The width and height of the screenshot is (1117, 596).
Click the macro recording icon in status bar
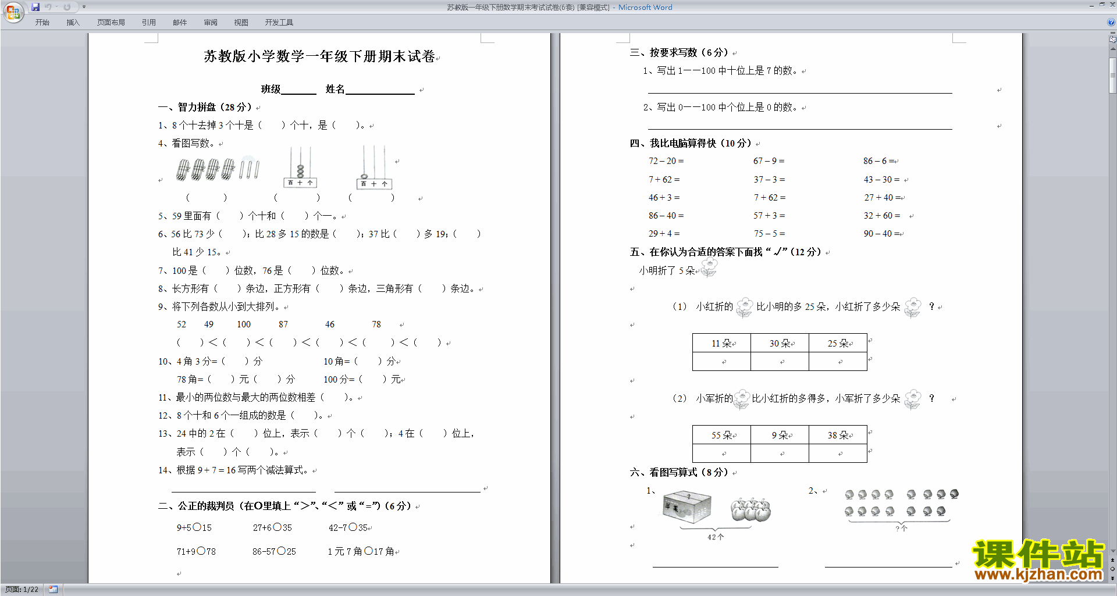54,590
